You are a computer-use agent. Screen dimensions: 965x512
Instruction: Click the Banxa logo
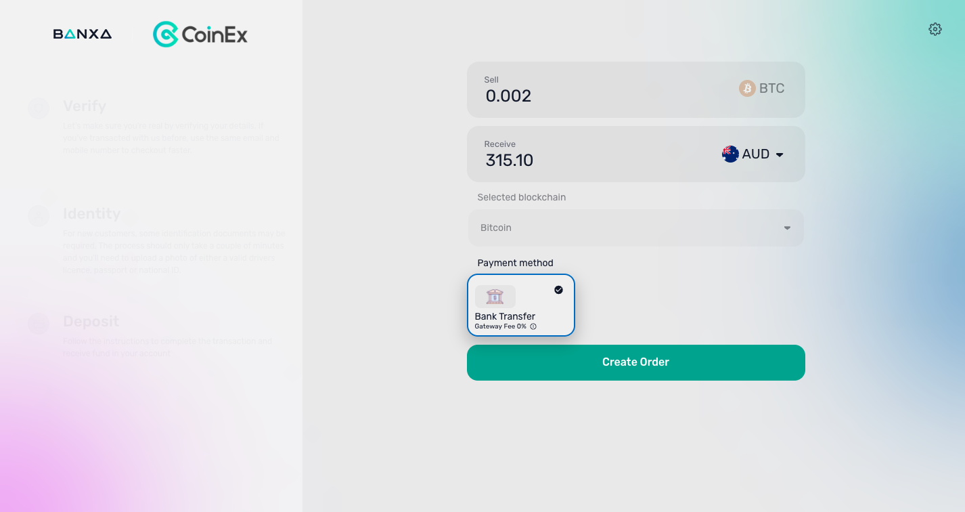click(83, 34)
